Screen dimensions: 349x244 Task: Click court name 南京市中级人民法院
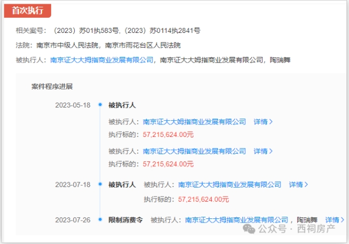(67, 45)
